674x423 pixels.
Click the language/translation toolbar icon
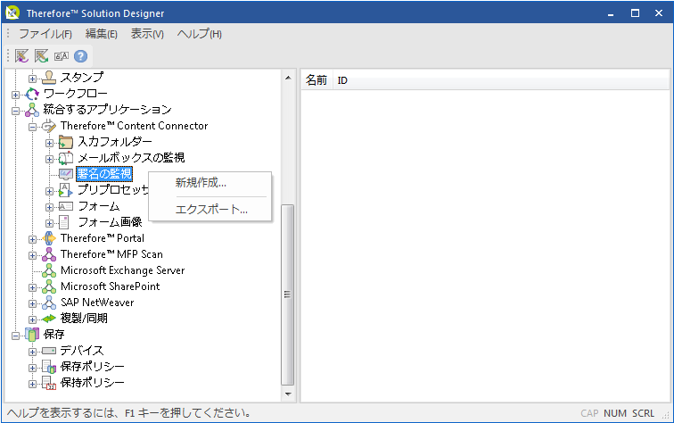(62, 56)
